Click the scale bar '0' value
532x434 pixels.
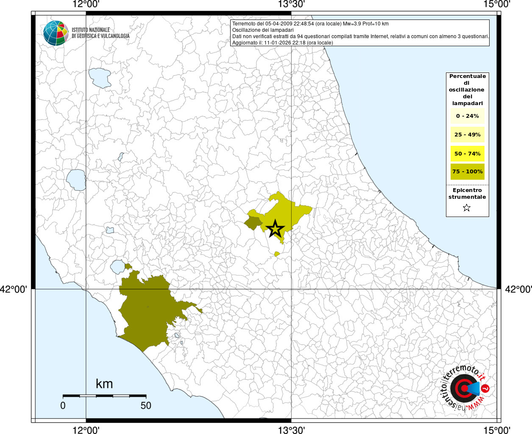click(63, 406)
